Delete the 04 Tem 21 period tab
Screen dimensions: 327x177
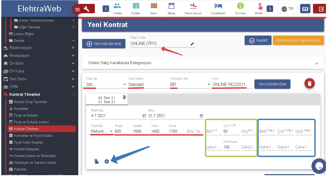click(124, 97)
